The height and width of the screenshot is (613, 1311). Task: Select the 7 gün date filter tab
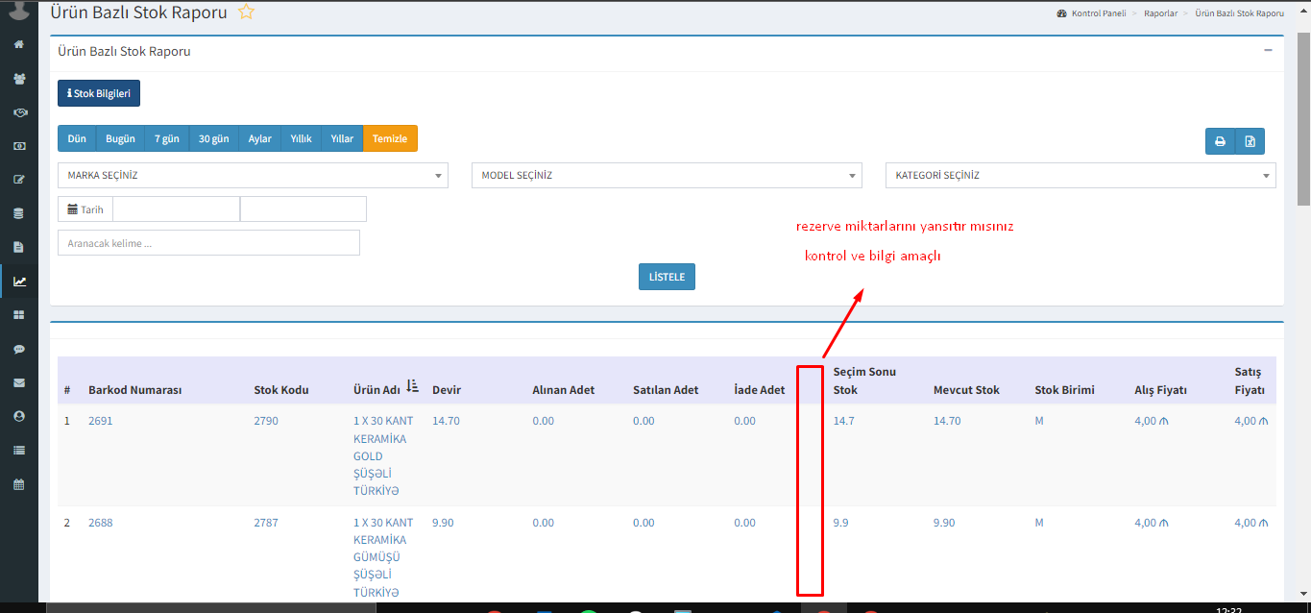pyautogui.click(x=166, y=138)
